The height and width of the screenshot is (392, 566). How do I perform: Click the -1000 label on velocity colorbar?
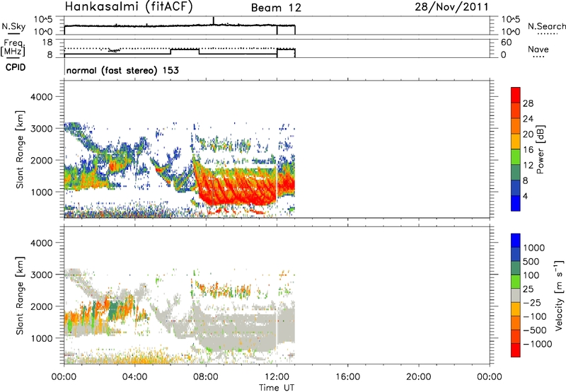pyautogui.click(x=537, y=344)
